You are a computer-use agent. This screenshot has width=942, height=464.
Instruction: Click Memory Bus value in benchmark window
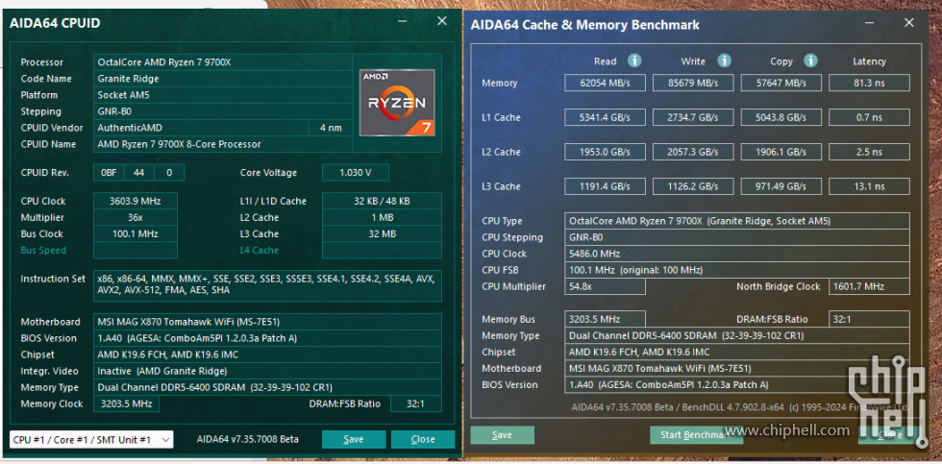605,319
